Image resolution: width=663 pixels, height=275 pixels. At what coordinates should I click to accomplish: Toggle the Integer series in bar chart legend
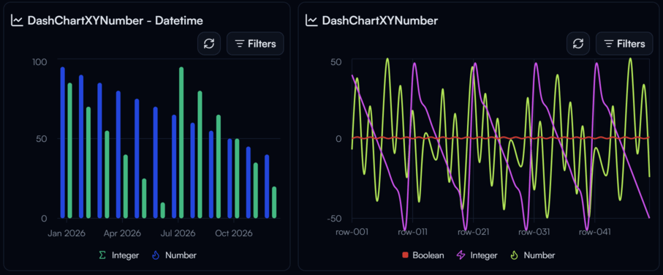click(x=118, y=255)
